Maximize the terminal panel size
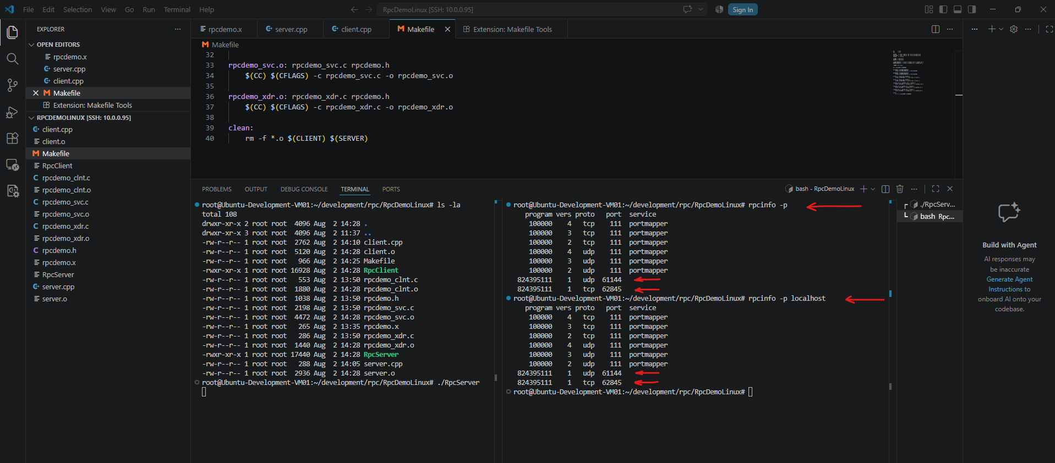Screen dimensions: 1055x463 pos(936,189)
